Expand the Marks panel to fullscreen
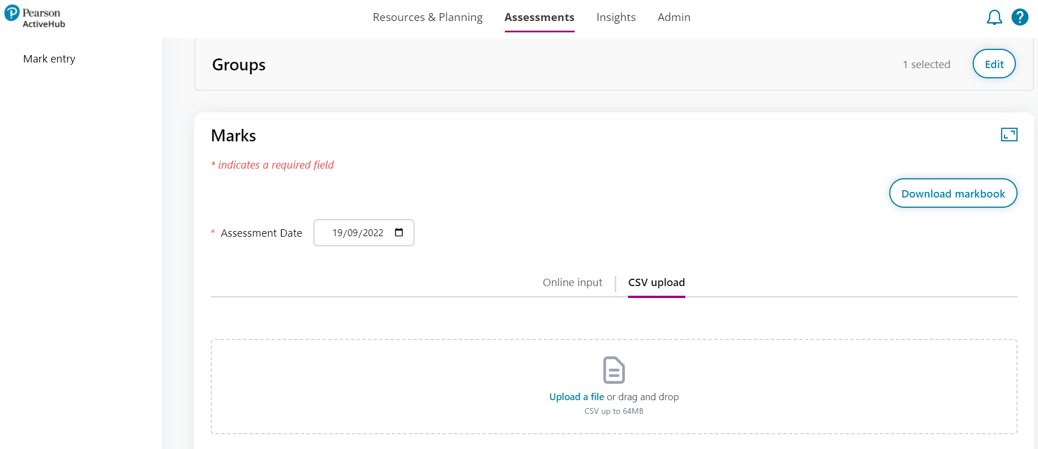Screen dimensions: 1038x449 [x=1009, y=135]
